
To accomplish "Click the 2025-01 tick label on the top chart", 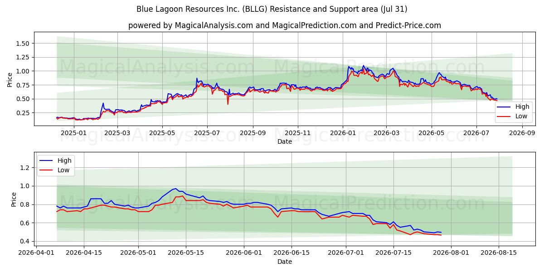I will point(73,133).
